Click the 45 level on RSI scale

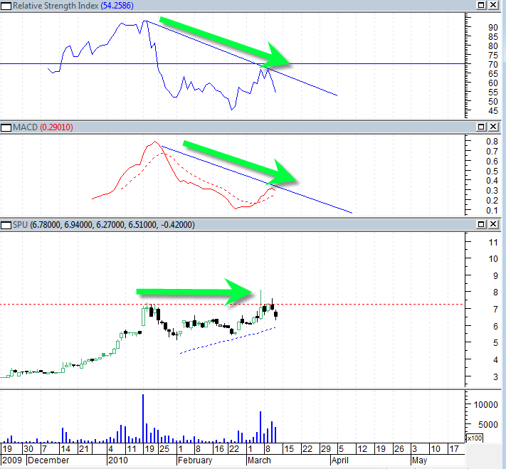click(x=493, y=111)
